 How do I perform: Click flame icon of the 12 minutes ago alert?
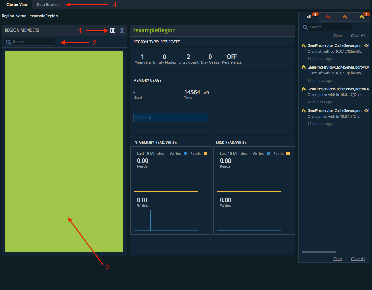304,111
